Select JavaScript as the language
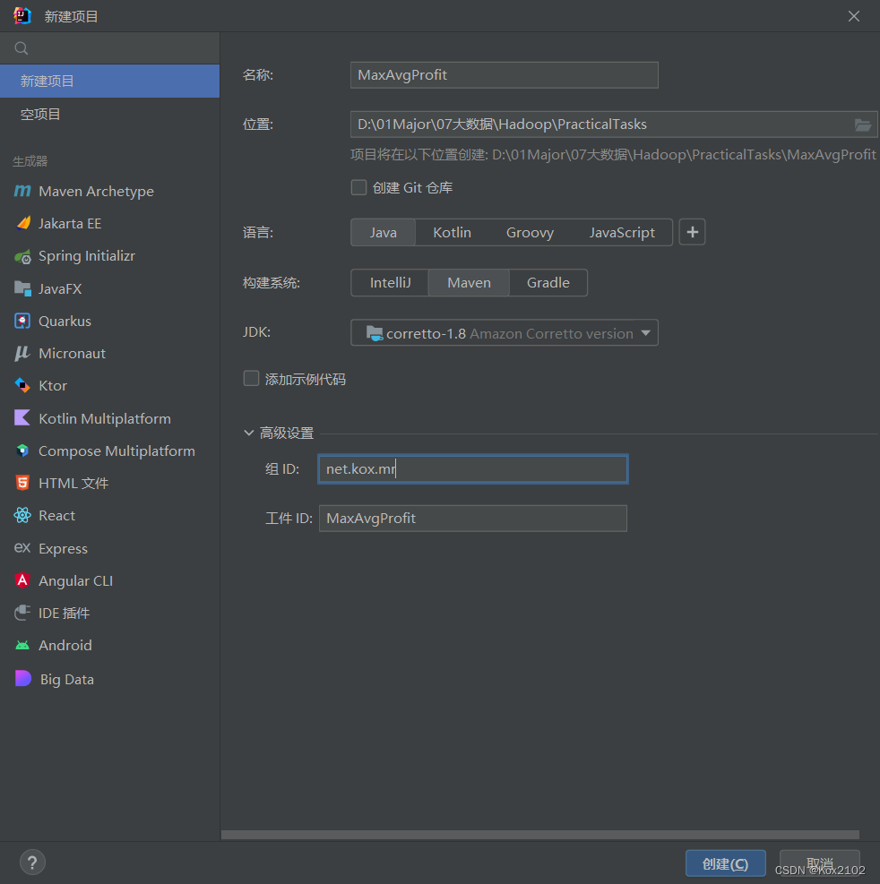 (622, 232)
